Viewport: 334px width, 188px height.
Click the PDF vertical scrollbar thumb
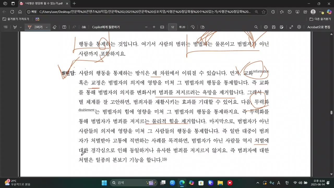tap(332, 113)
